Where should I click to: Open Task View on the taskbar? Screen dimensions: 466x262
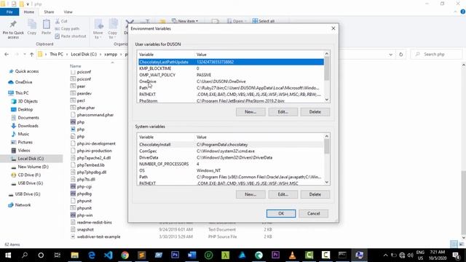pyautogui.click(x=58, y=255)
